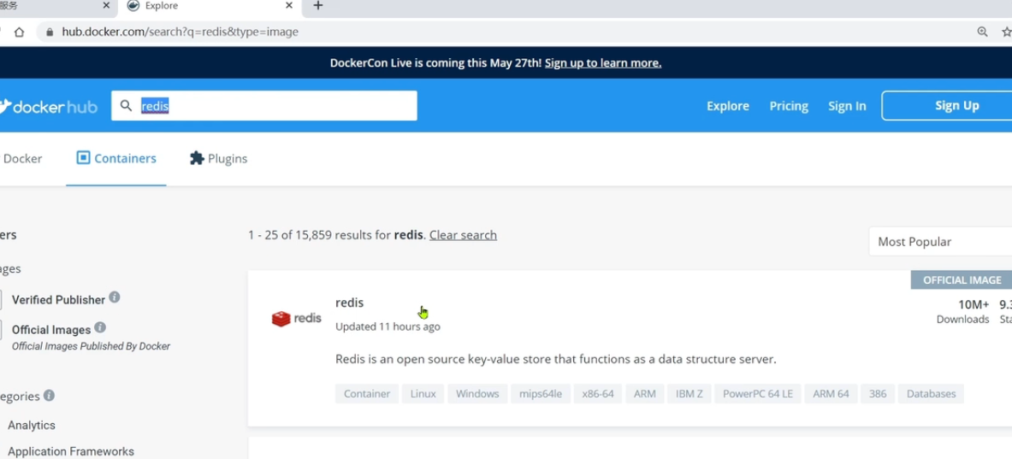1012x459 pixels.
Task: Click the Clear search link
Action: point(463,235)
